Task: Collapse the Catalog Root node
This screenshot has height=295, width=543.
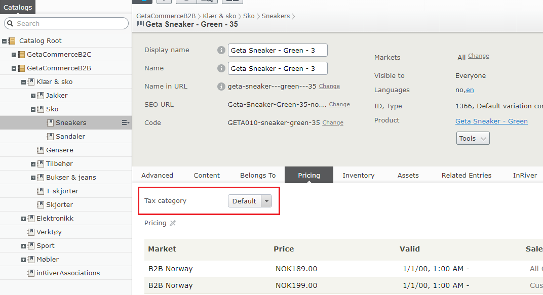Action: pyautogui.click(x=4, y=41)
